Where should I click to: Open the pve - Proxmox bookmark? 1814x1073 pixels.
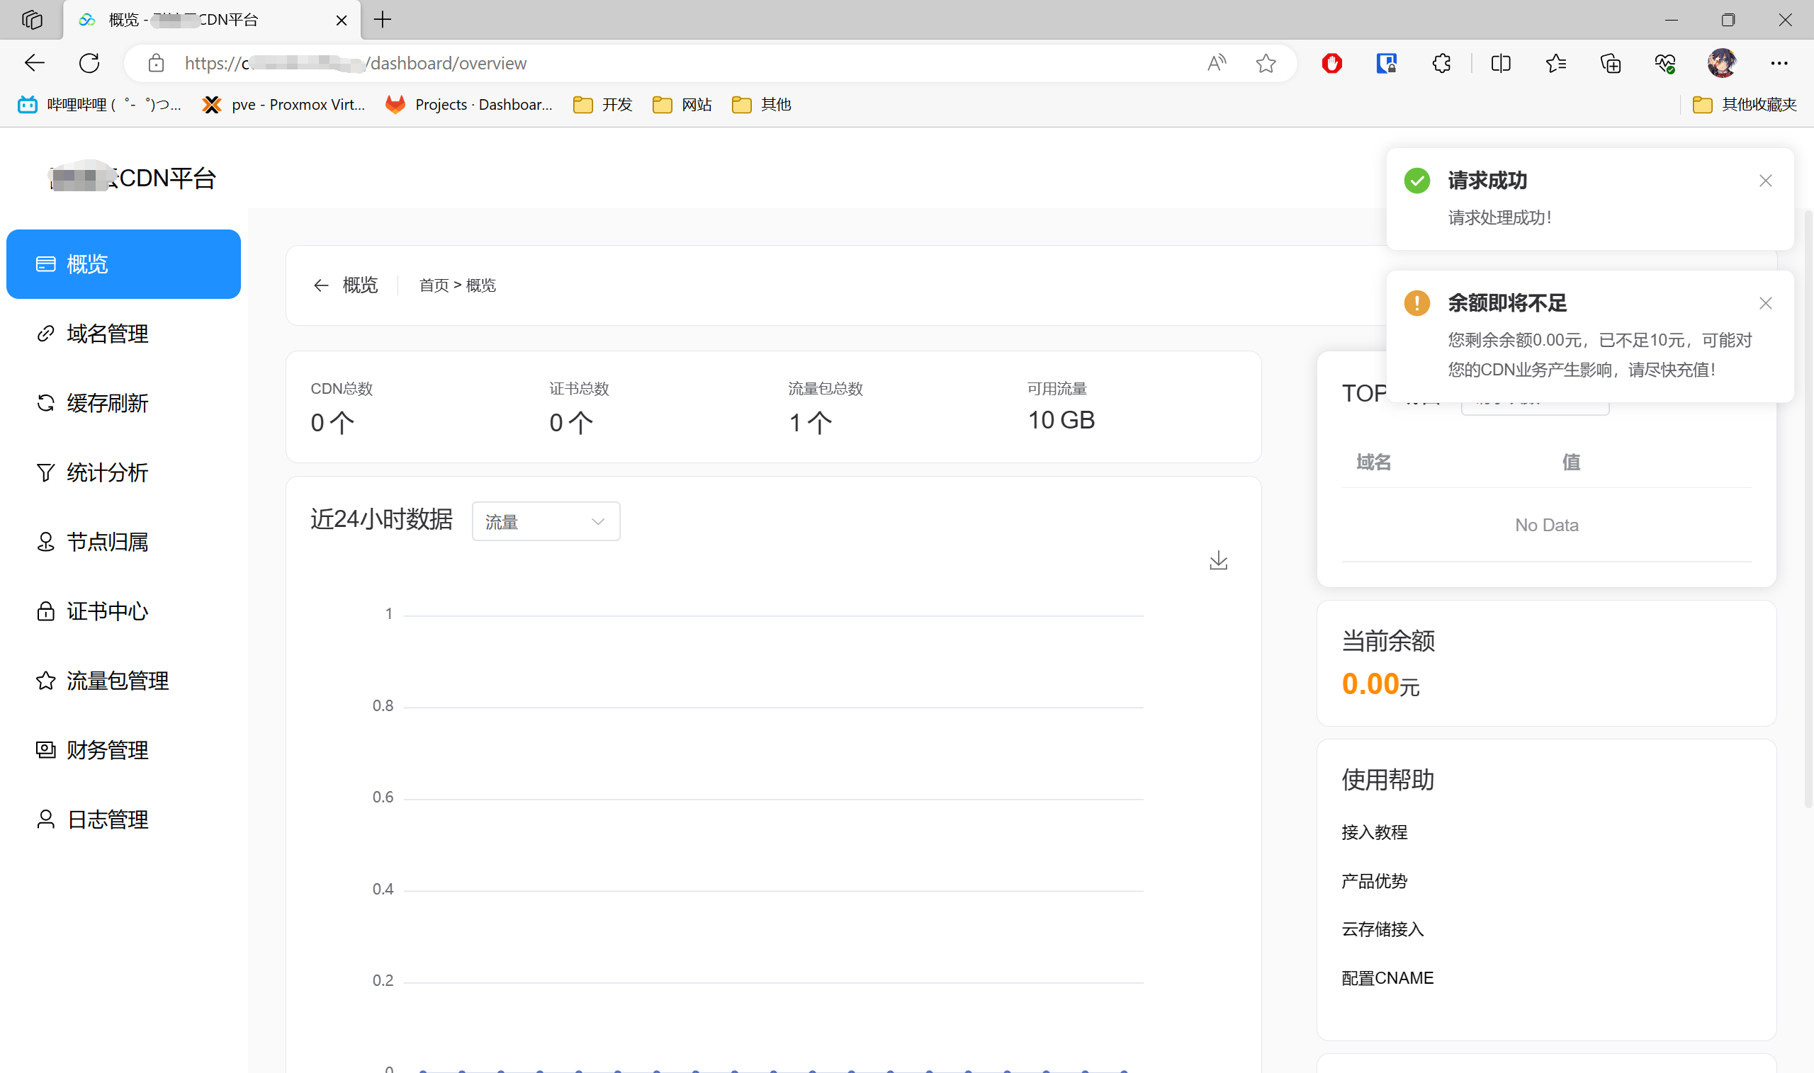(x=283, y=105)
